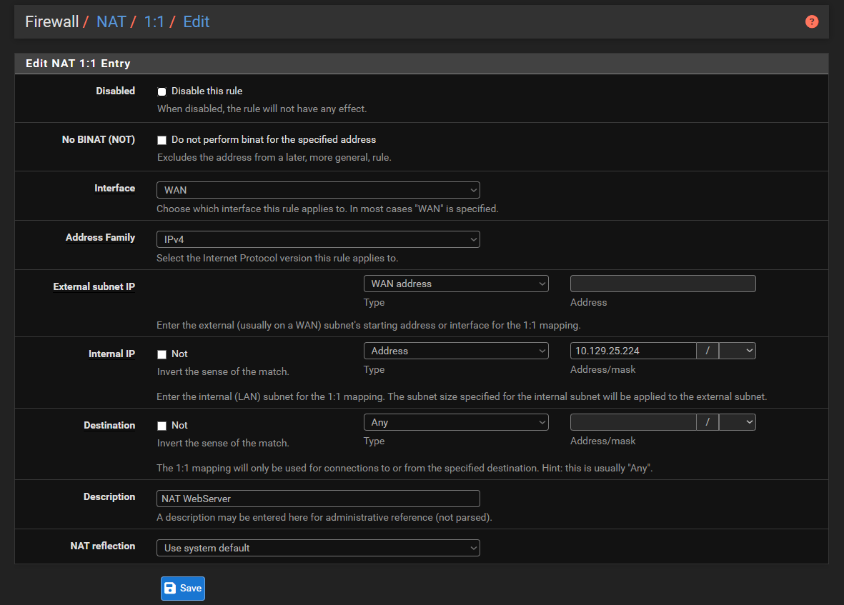Click the External subnet IP address field
This screenshot has width=844, height=605.
pyautogui.click(x=662, y=284)
